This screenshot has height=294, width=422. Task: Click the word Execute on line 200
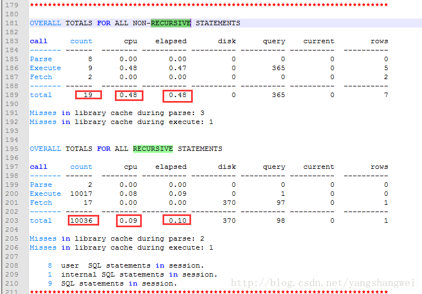pos(45,194)
